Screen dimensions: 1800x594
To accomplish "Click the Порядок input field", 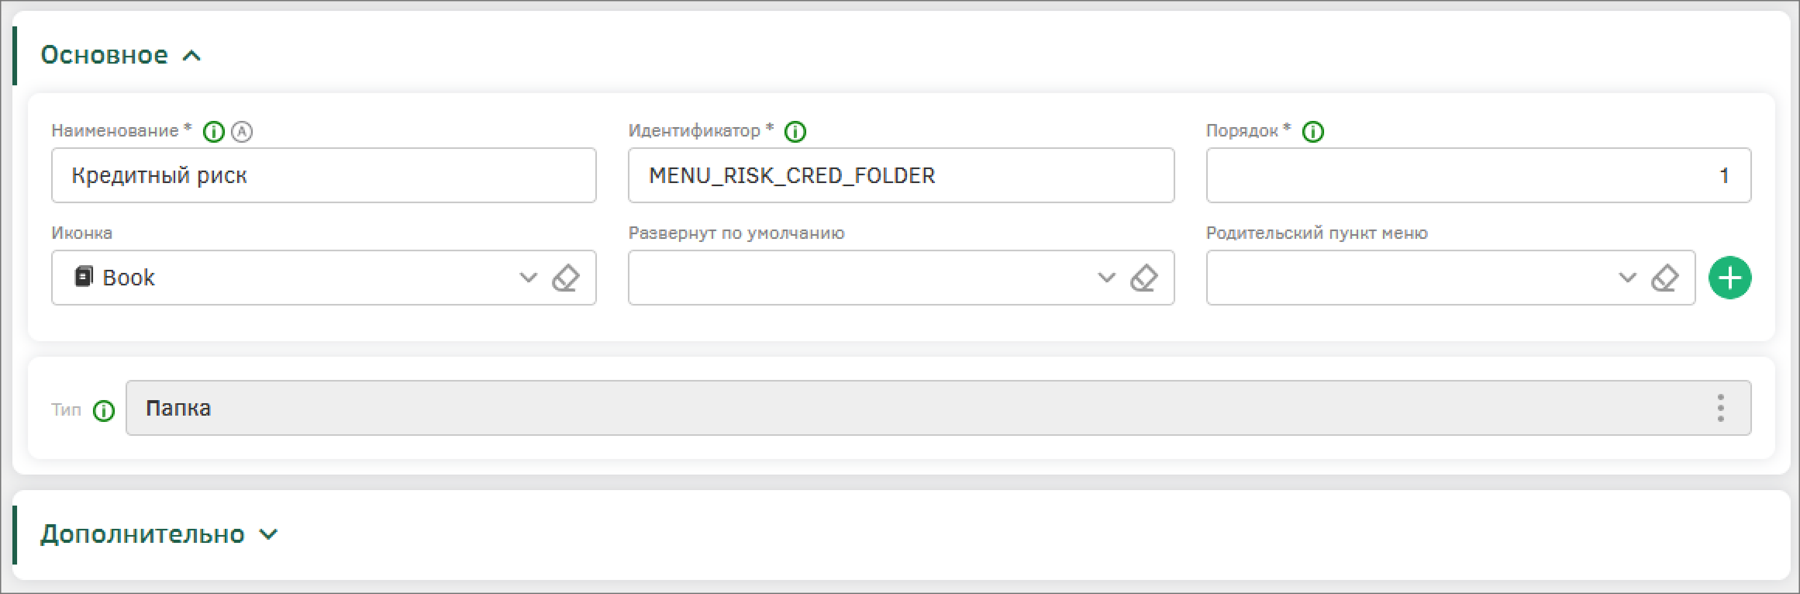I will pos(1478,175).
